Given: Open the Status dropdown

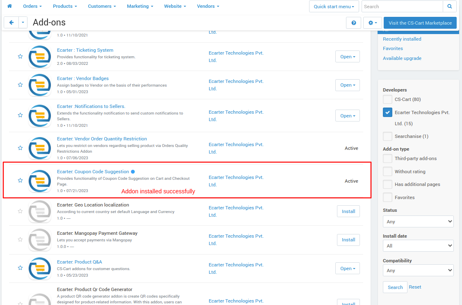Looking at the screenshot, I should 418,222.
